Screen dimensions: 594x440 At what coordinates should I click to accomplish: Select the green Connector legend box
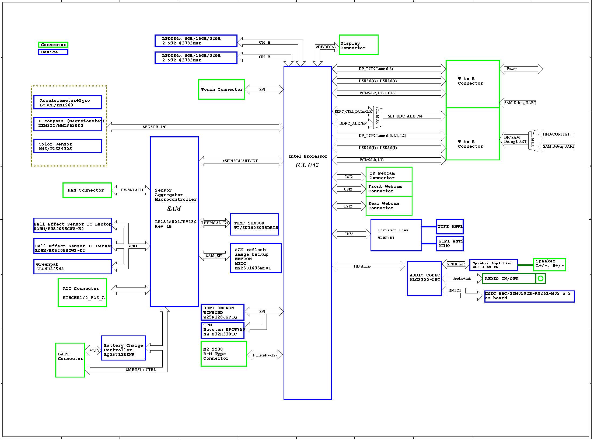[x=53, y=45]
